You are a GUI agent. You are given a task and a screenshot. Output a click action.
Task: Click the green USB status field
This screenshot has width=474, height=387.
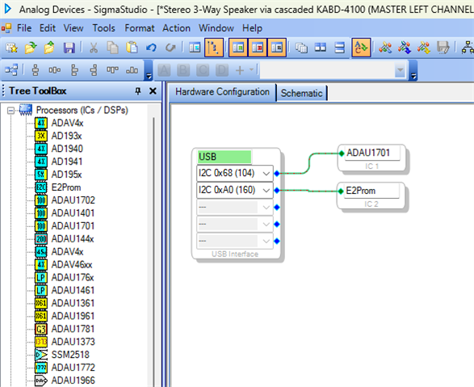[x=224, y=157]
